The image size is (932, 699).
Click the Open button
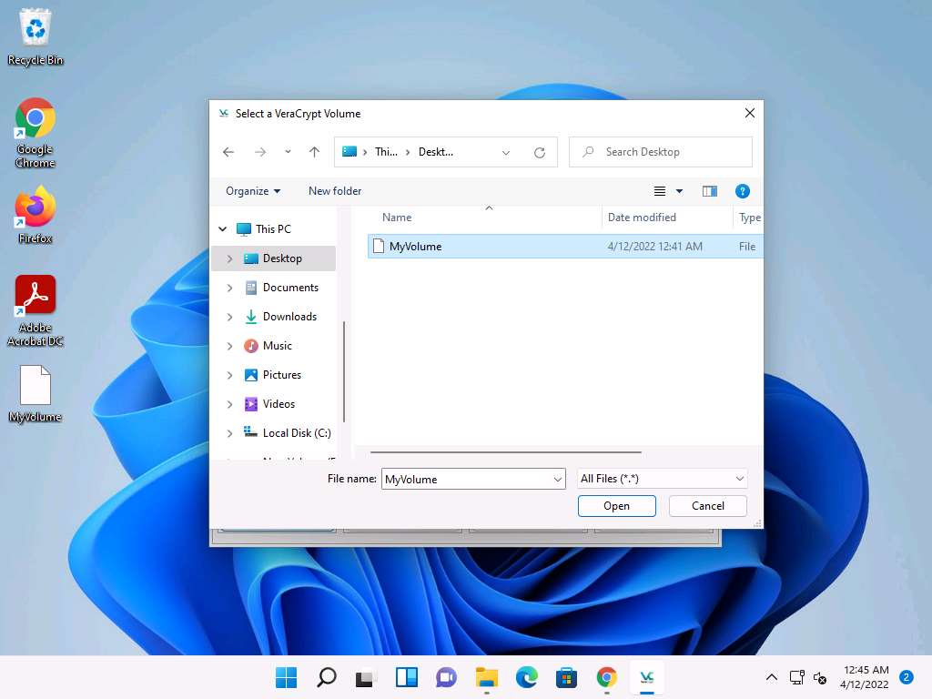(616, 506)
